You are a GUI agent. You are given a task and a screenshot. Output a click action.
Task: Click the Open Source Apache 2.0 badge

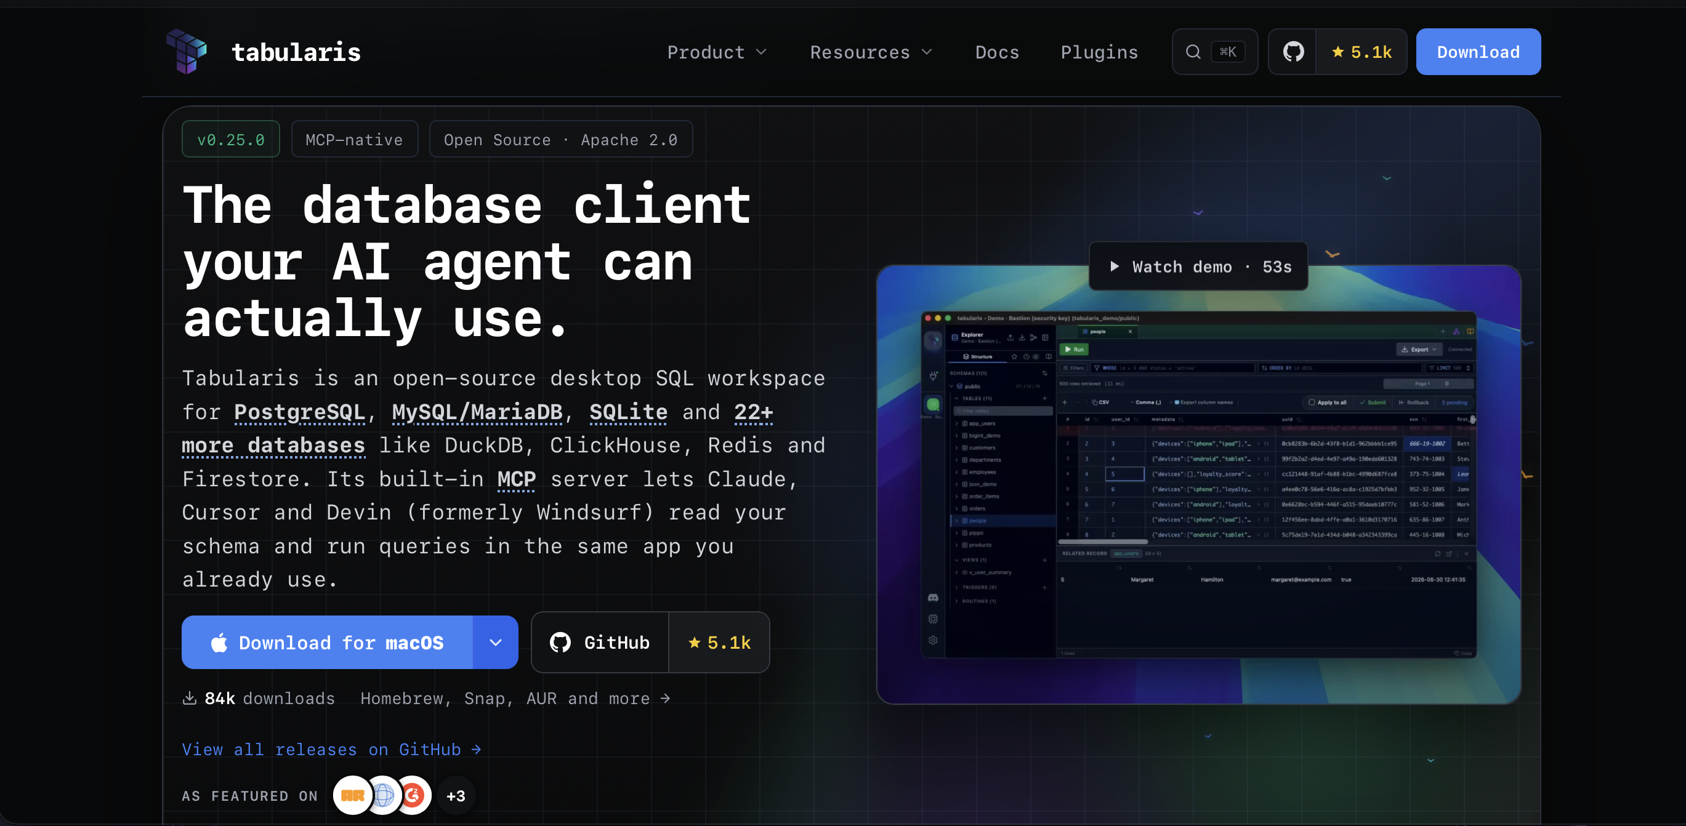pos(560,139)
